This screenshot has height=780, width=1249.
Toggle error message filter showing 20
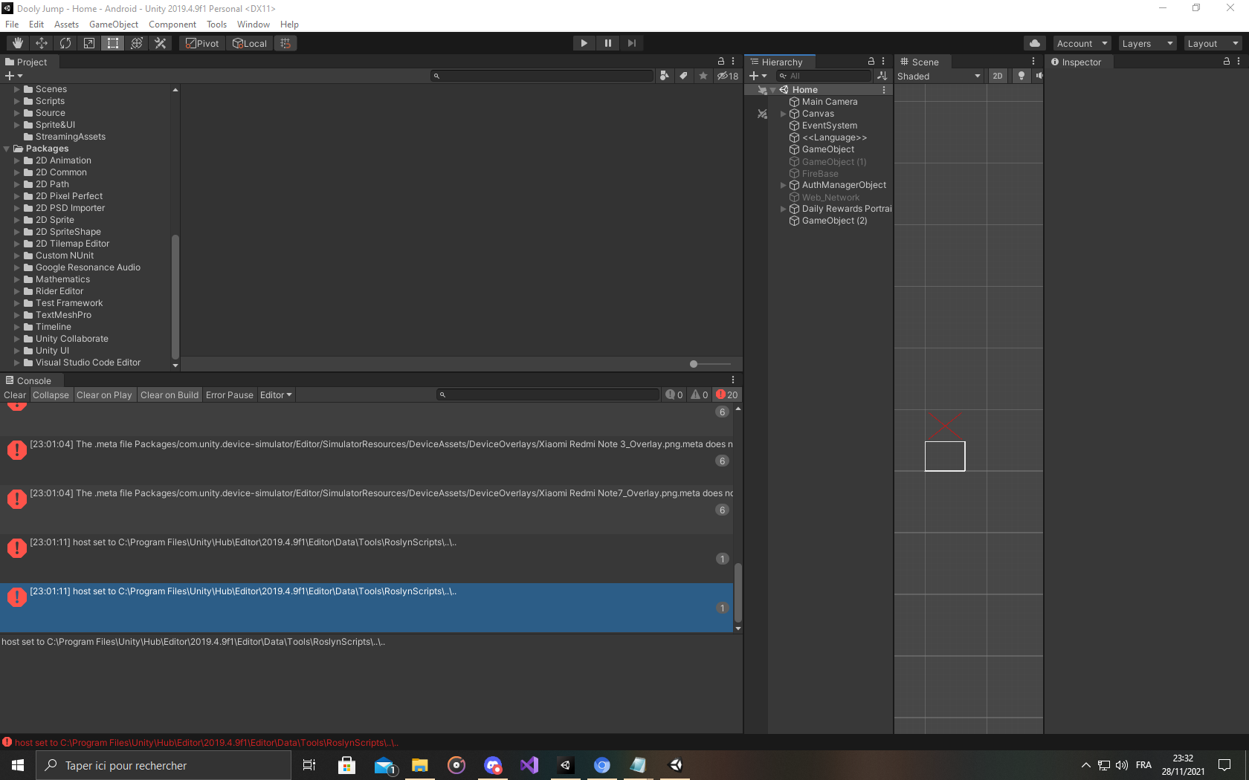coord(727,395)
